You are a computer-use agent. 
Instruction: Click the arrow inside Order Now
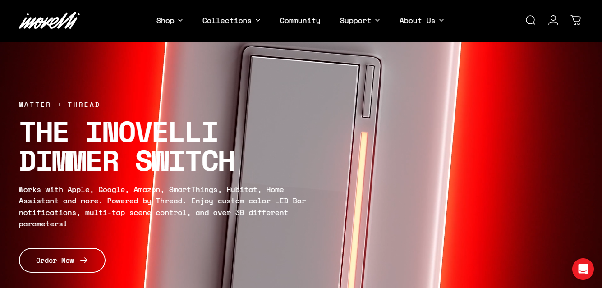(x=84, y=261)
